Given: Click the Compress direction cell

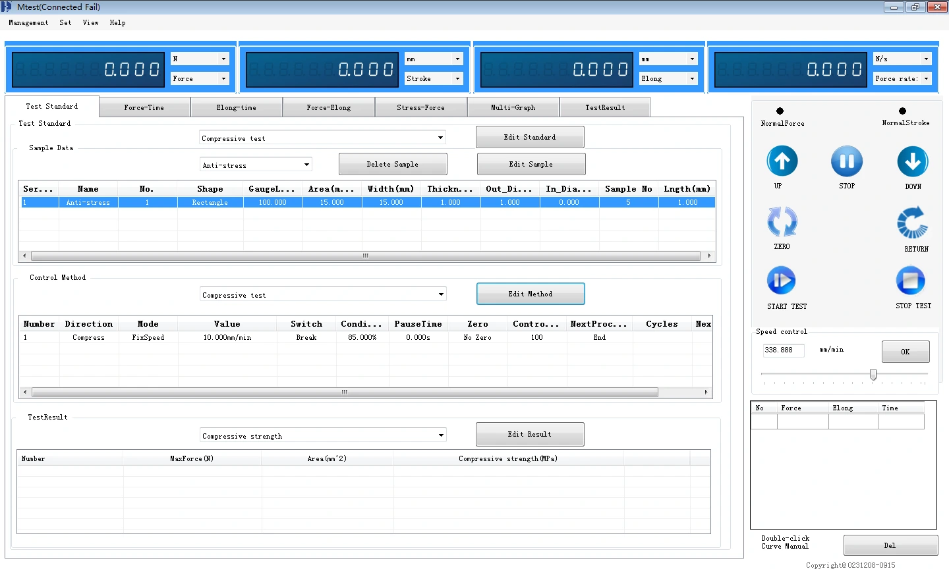Looking at the screenshot, I should pos(88,337).
